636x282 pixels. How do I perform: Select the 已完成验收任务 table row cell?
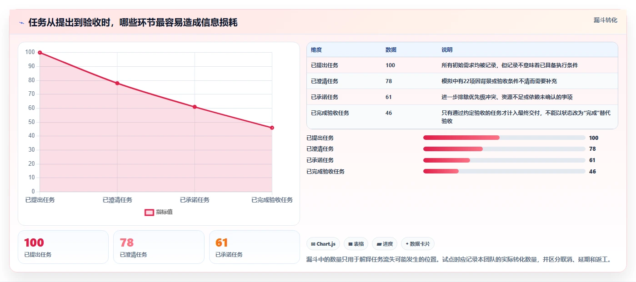330,113
